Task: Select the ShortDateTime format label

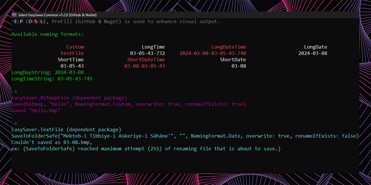Action: click(146, 60)
